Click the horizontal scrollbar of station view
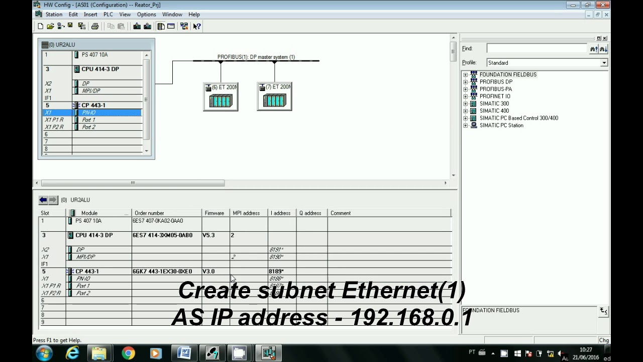Image resolution: width=643 pixels, height=362 pixels. (x=133, y=183)
